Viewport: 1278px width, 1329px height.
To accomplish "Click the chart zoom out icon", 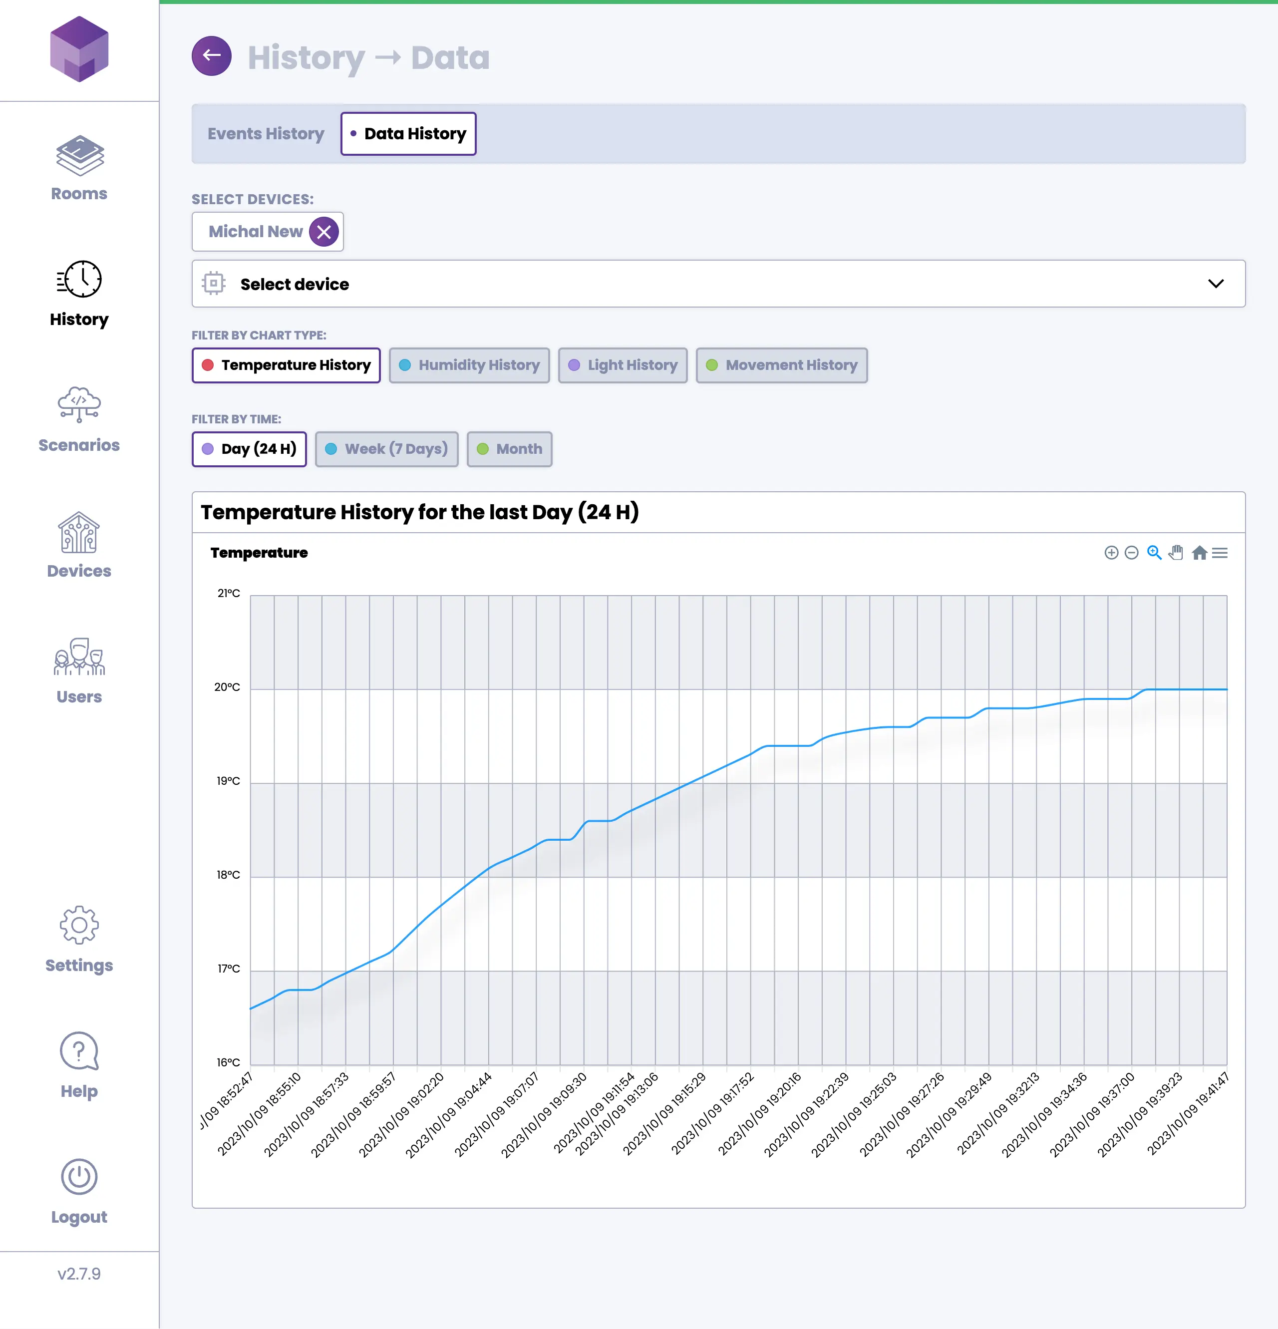I will tap(1131, 553).
